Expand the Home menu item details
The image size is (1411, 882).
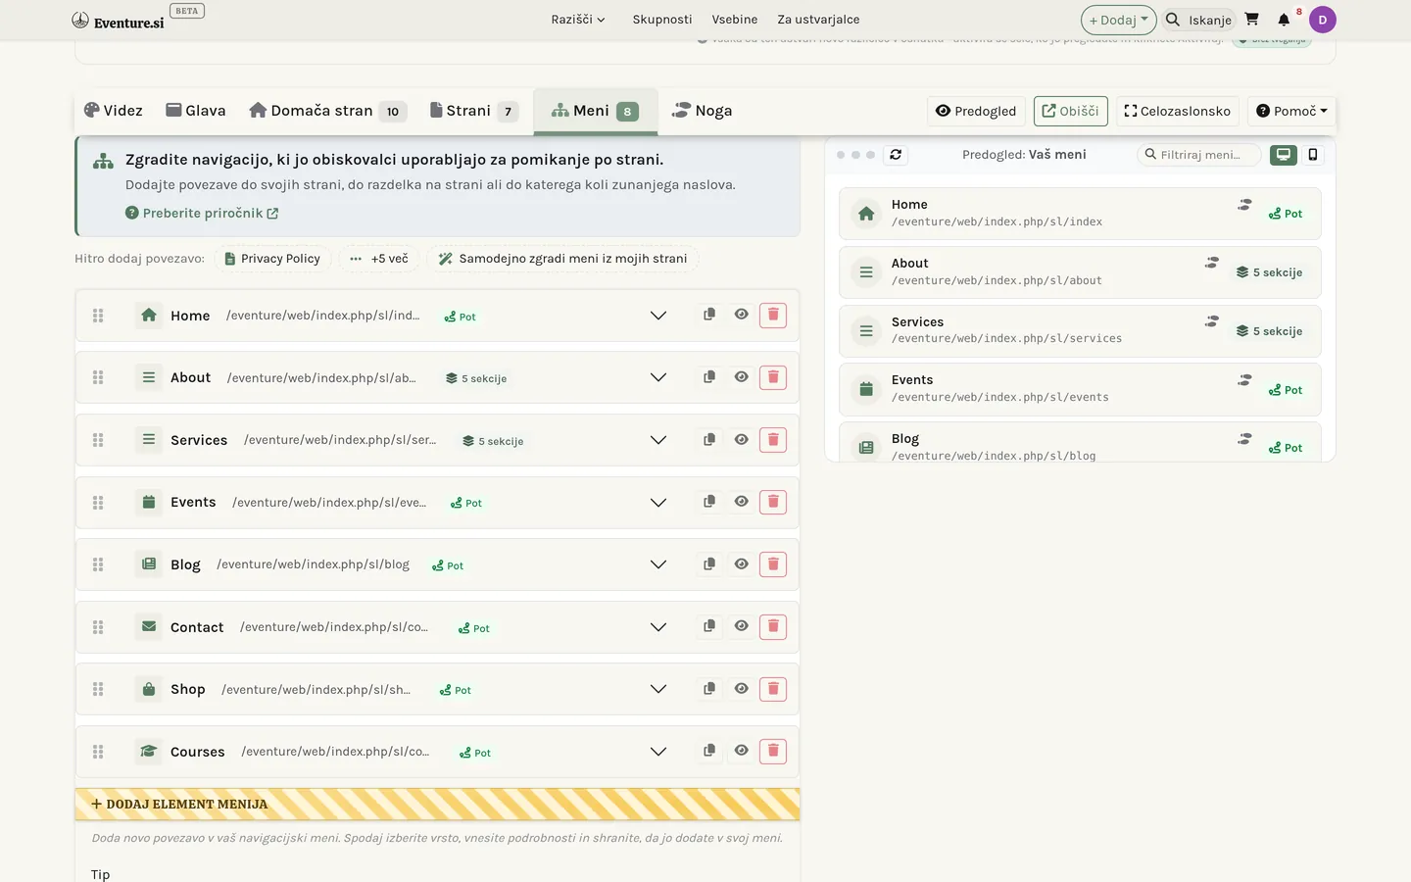tap(658, 316)
